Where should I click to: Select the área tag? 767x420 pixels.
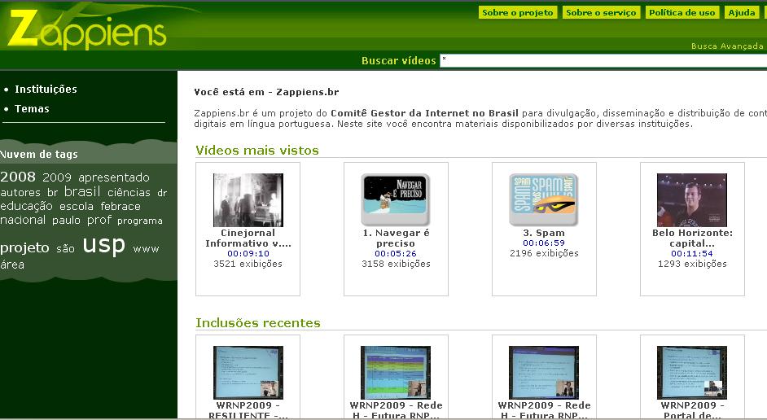[x=12, y=265]
